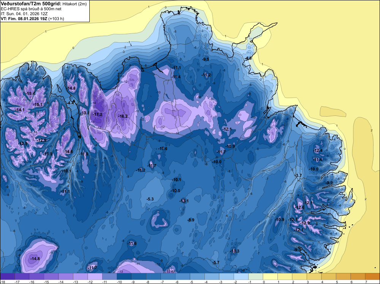Click the -3.7 temperature reading
Image resolution: width=380 pixels, height=284 pixels.
coord(298,175)
